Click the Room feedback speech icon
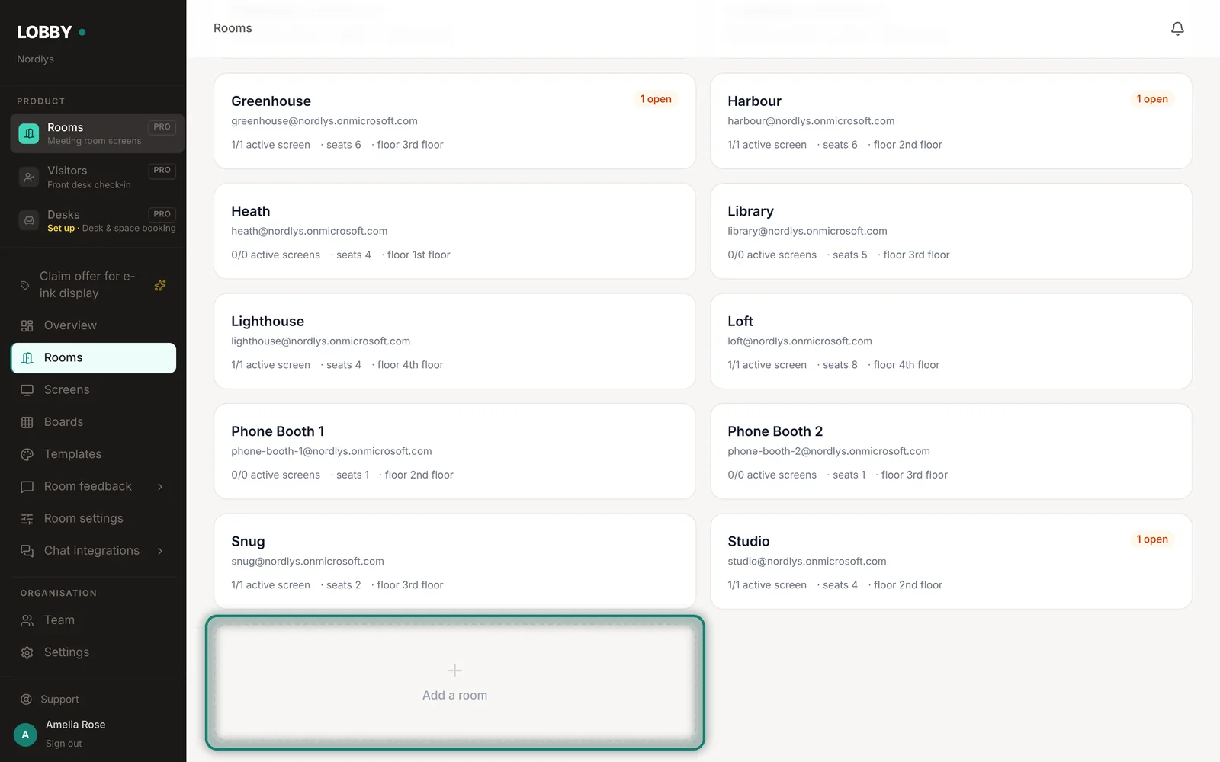1220x762 pixels. (x=27, y=487)
